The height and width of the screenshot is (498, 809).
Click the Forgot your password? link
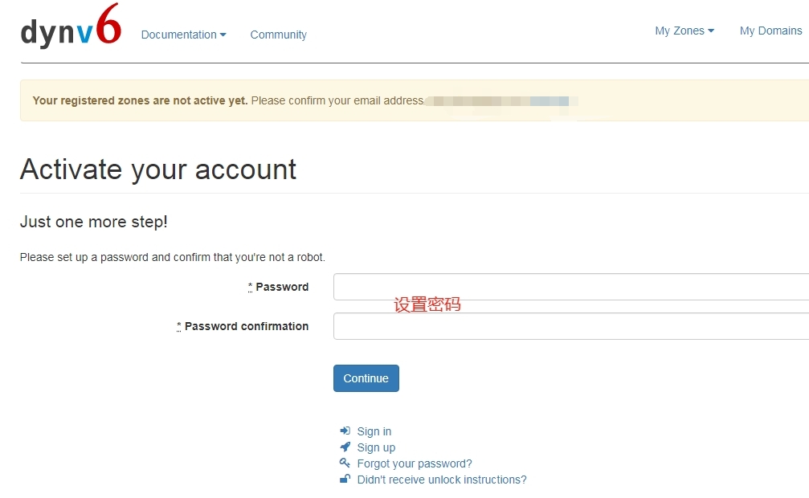tap(415, 463)
